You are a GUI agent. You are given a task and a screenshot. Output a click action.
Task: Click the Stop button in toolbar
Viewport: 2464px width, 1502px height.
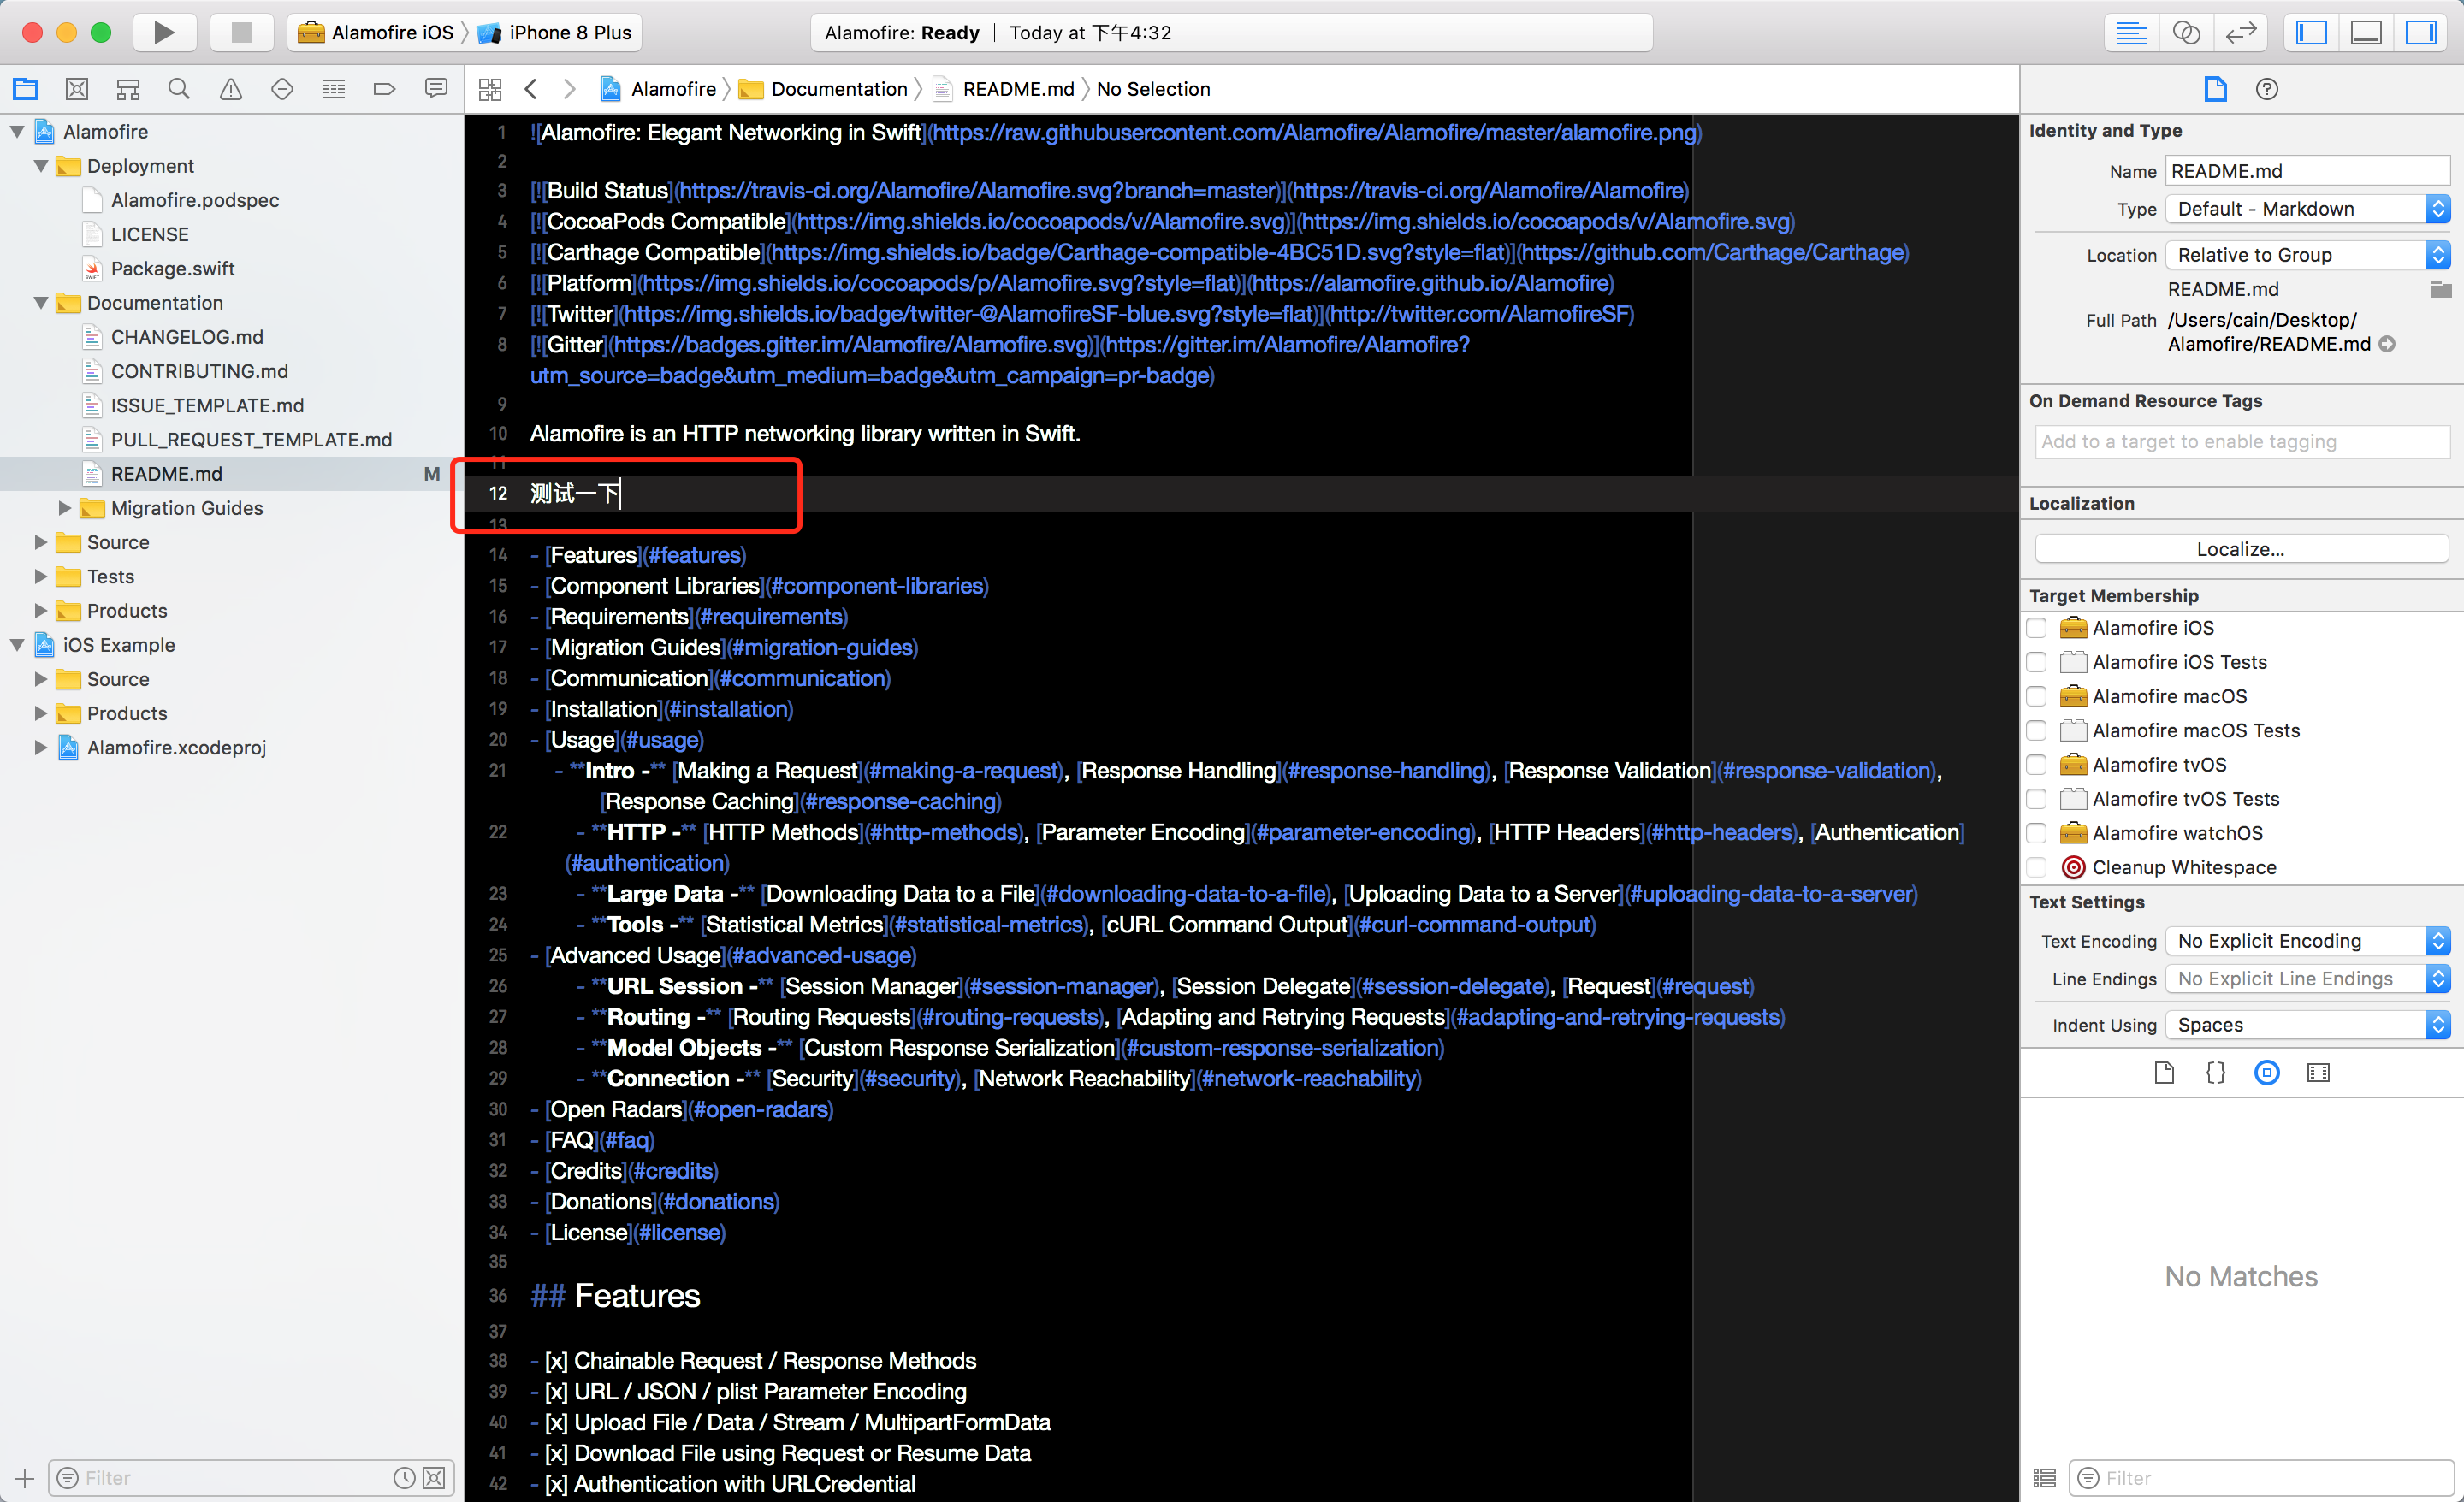pyautogui.click(x=241, y=32)
